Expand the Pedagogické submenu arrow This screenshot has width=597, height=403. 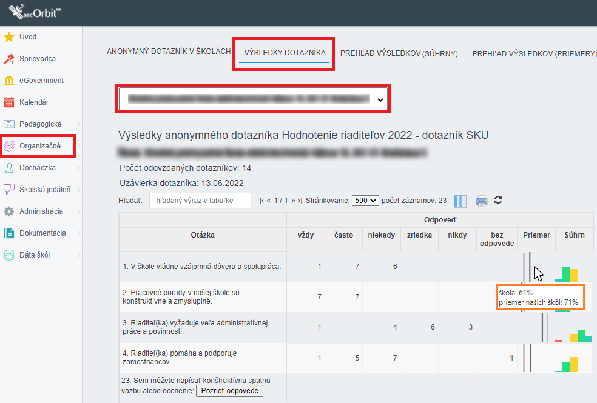(78, 124)
